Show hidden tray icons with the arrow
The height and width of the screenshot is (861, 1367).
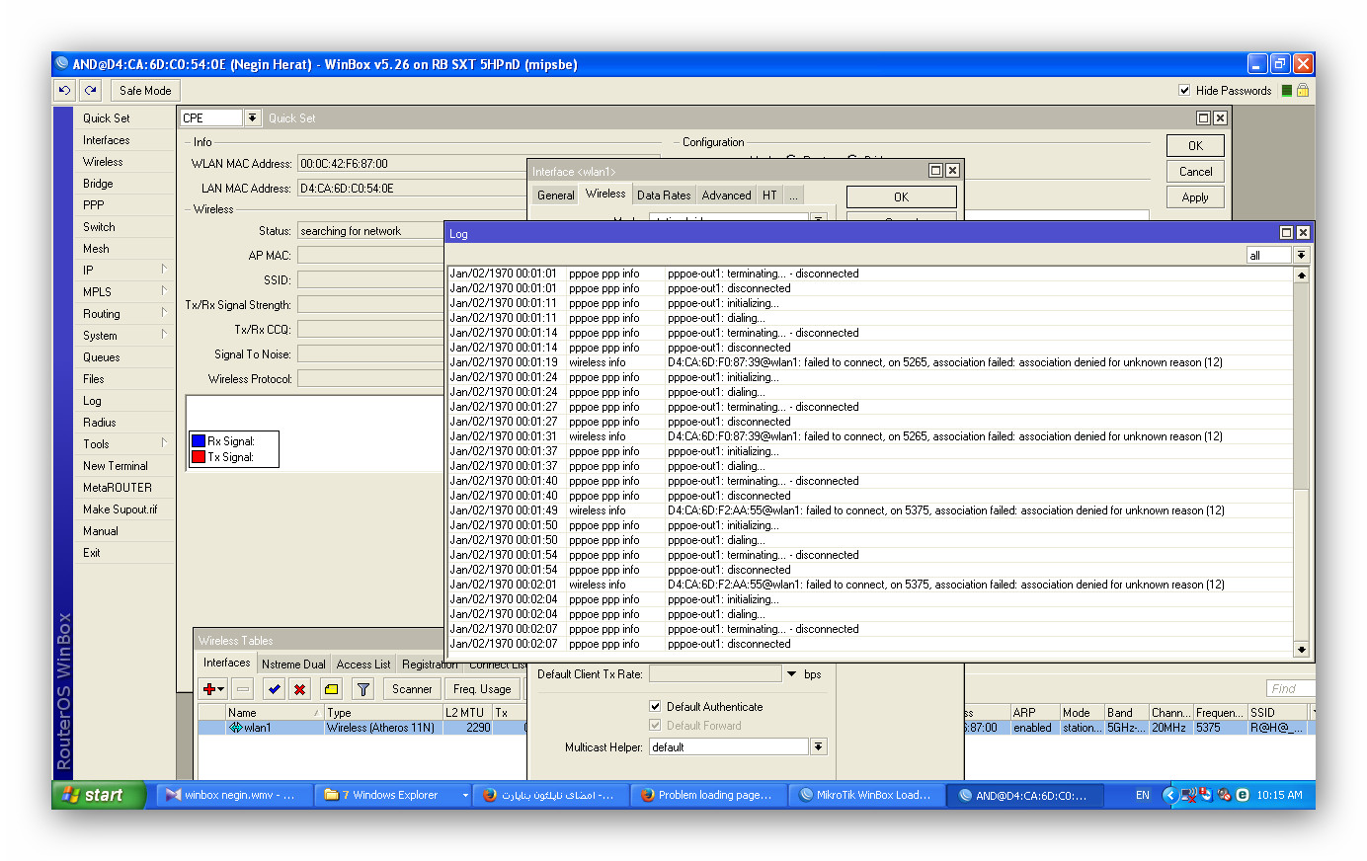coord(1169,795)
